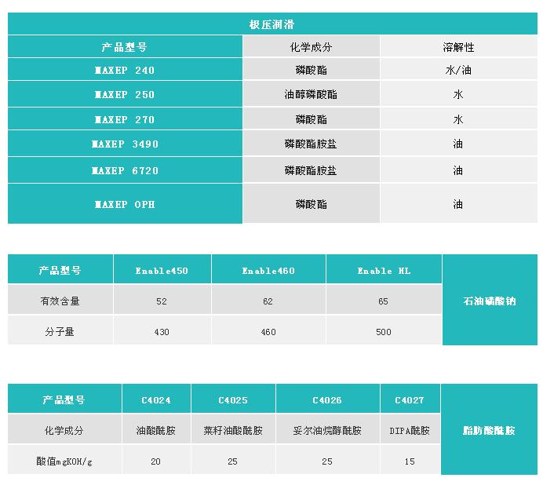This screenshot has width=543, height=485.
Task: Select 磷酸酯 in the MAXEP OPH row
Action: click(311, 204)
